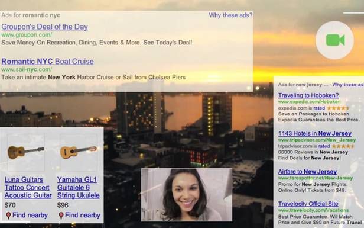Screen dimensions: 364x228
Task: Click the map pin under Luna Guitars
Action: tap(8, 216)
